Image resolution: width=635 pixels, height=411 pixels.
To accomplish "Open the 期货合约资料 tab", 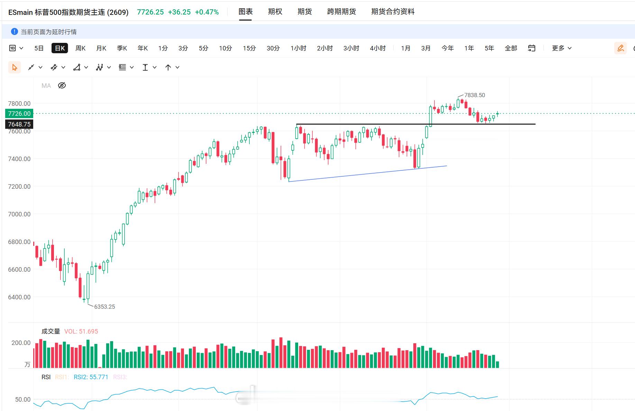I will [x=393, y=11].
